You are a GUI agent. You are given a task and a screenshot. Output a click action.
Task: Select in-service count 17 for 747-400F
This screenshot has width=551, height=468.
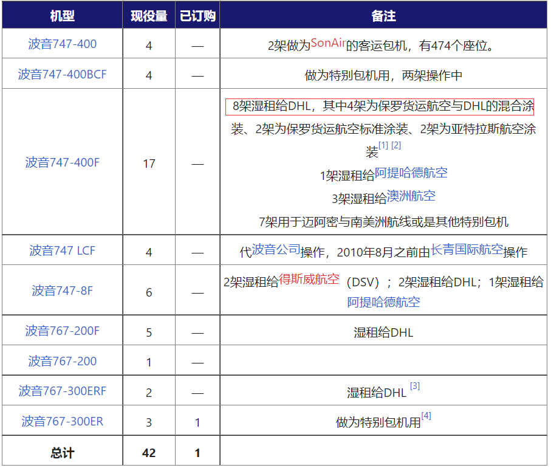[149, 163]
